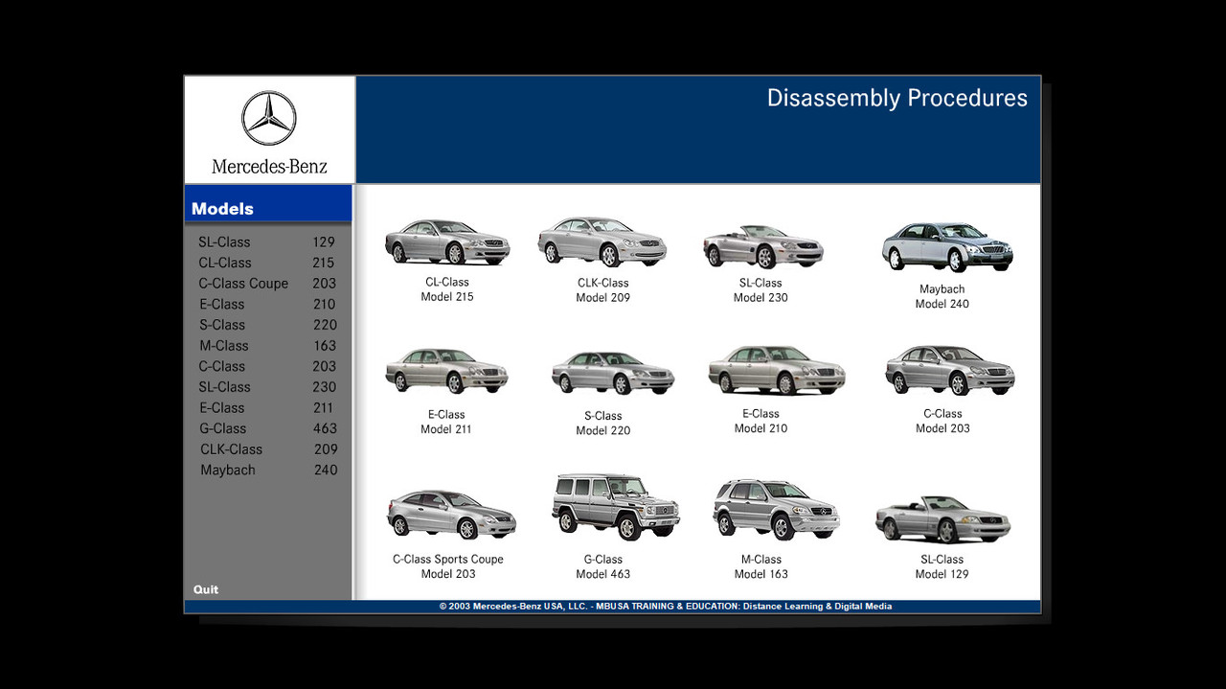This screenshot has width=1226, height=689.
Task: Select the S-Class Model 220 car image
Action: click(x=612, y=373)
